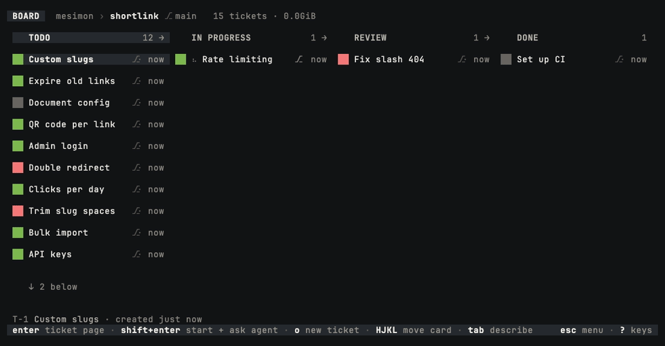Open the Bulk import ticket
Image resolution: width=665 pixels, height=346 pixels.
(x=90, y=232)
